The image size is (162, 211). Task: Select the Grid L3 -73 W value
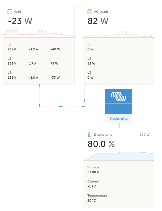tap(55, 78)
